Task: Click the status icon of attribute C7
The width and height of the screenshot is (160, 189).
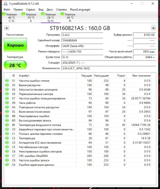Action: (7, 156)
